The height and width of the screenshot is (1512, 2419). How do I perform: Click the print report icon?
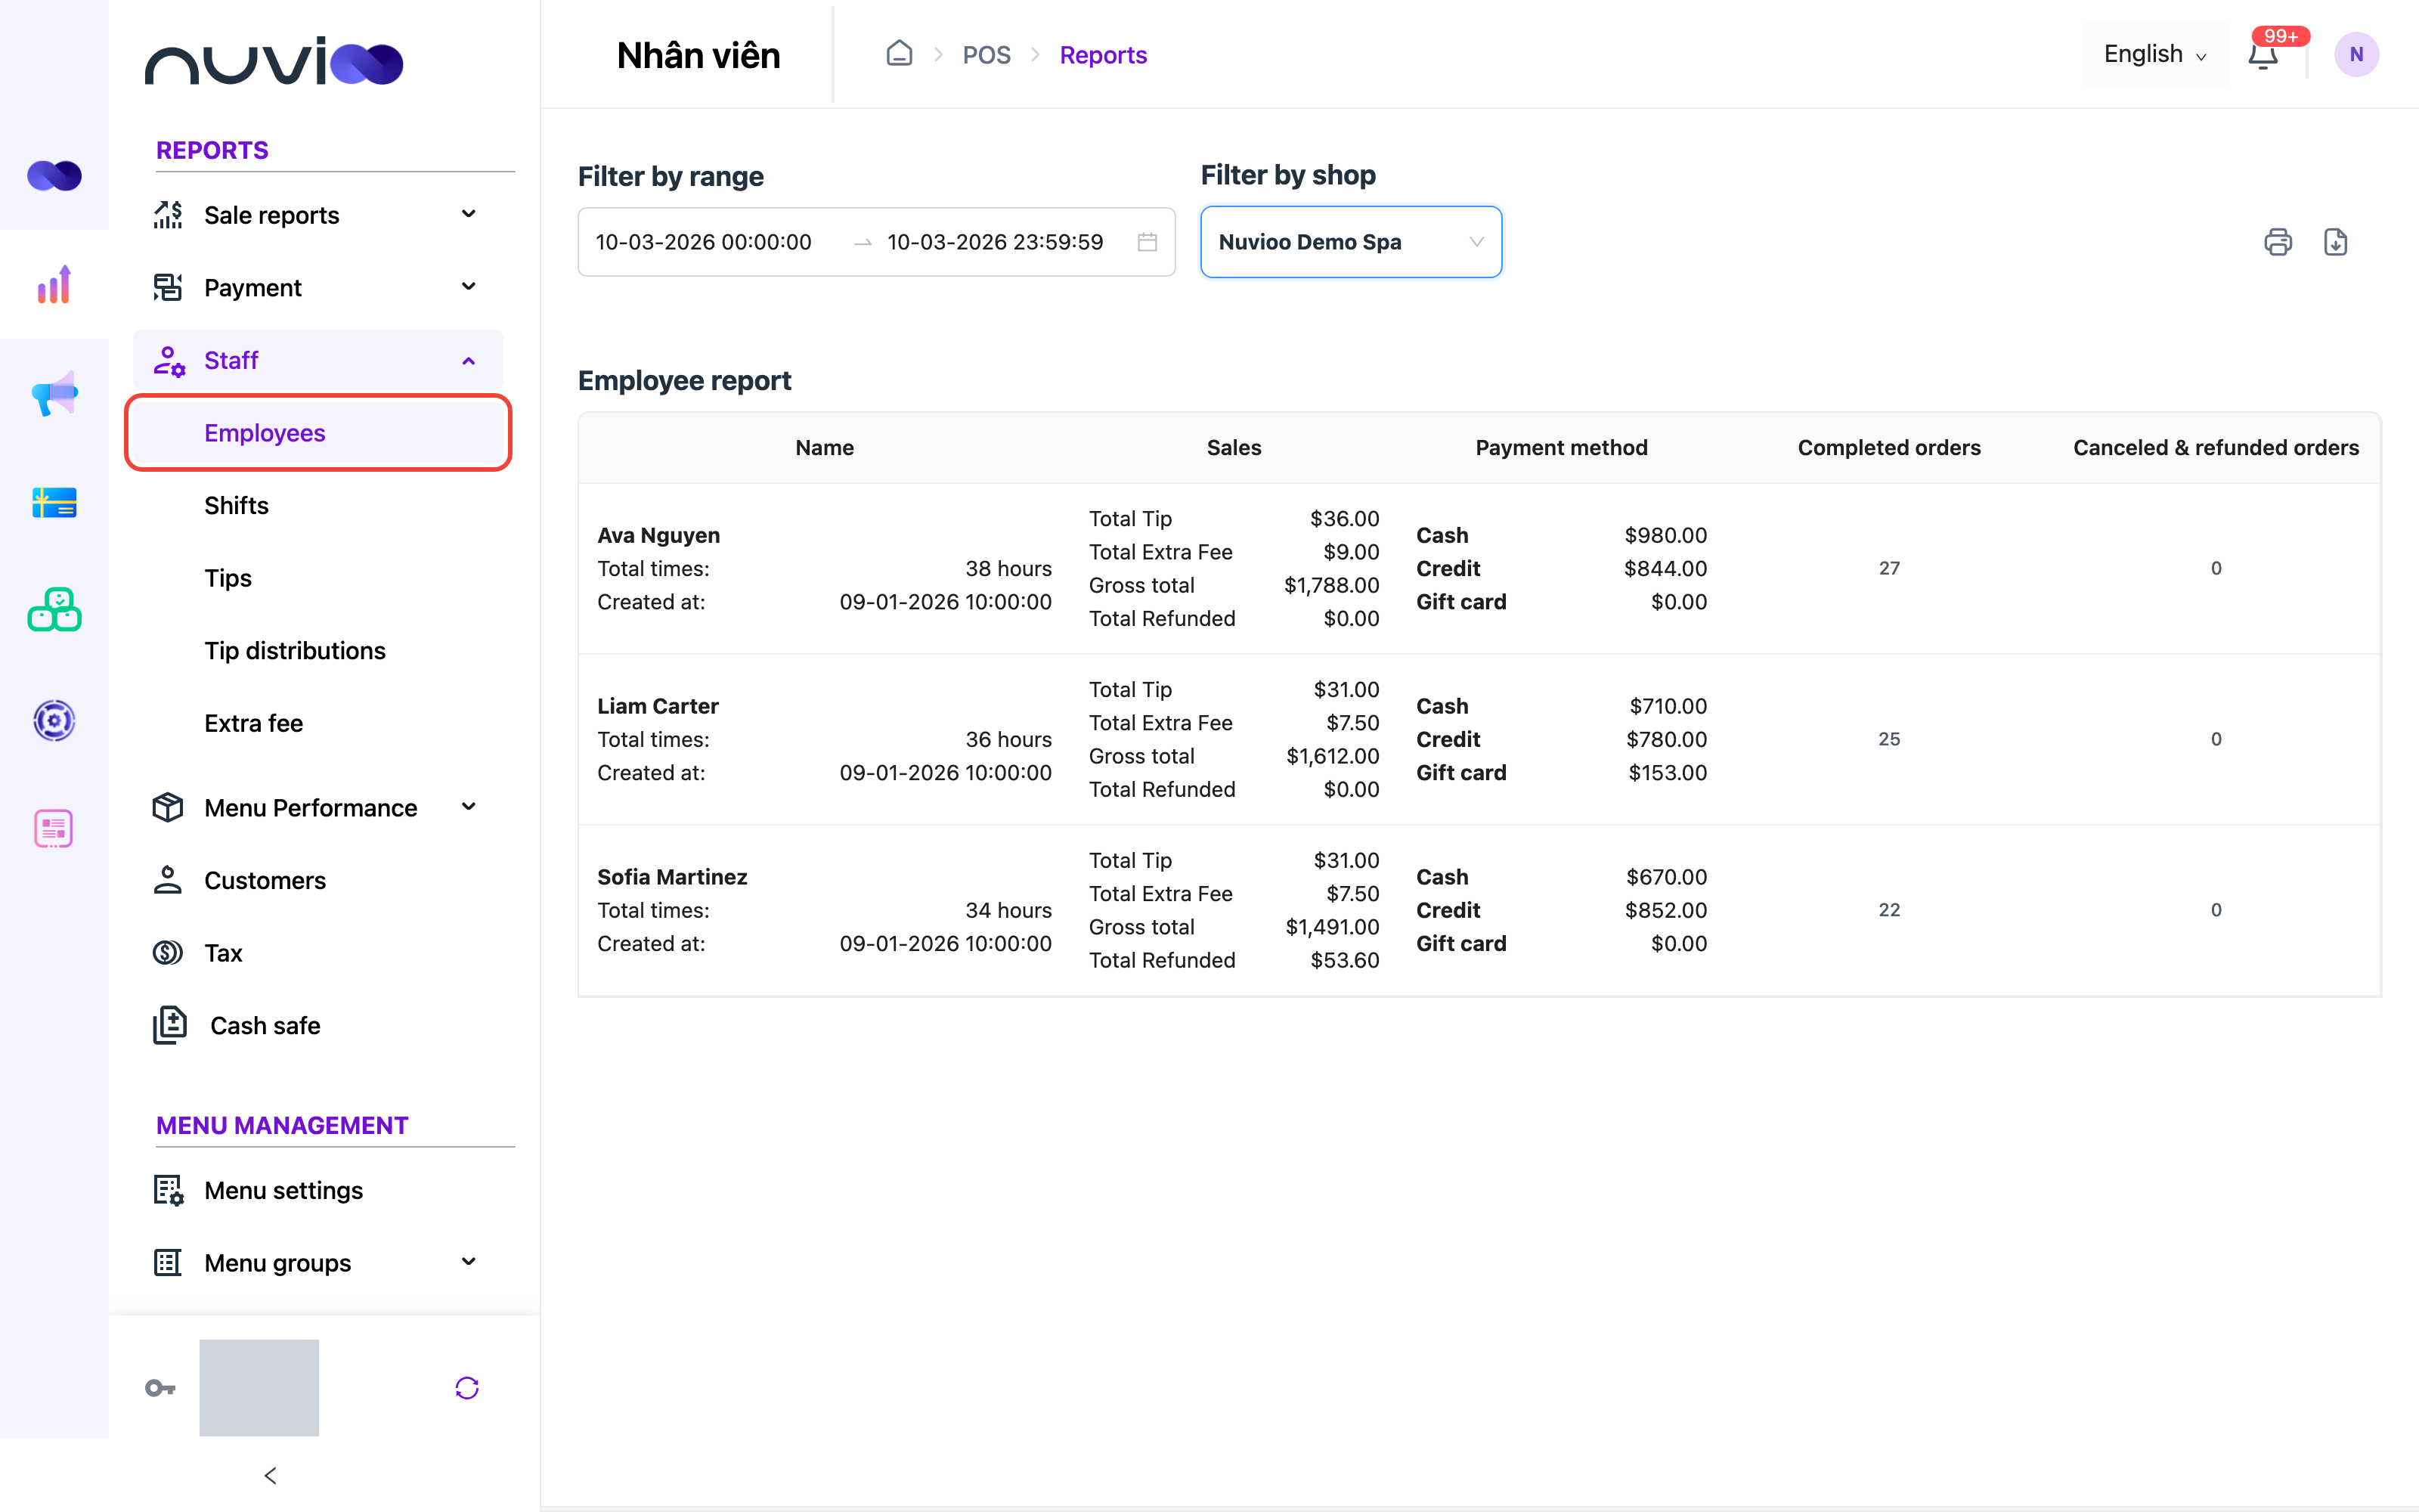2277,242
